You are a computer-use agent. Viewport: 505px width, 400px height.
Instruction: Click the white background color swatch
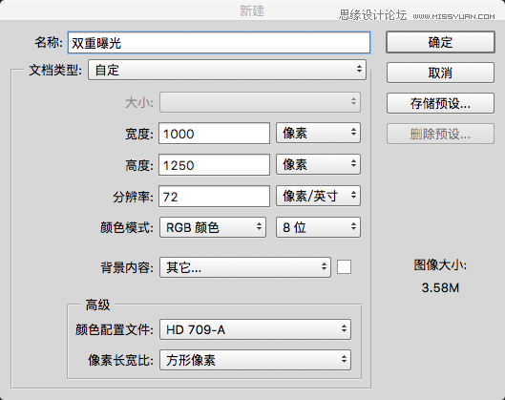[344, 267]
